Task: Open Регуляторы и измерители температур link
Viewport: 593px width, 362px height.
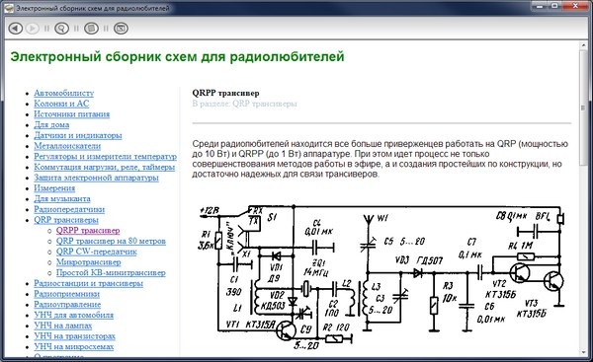Action: coord(105,156)
